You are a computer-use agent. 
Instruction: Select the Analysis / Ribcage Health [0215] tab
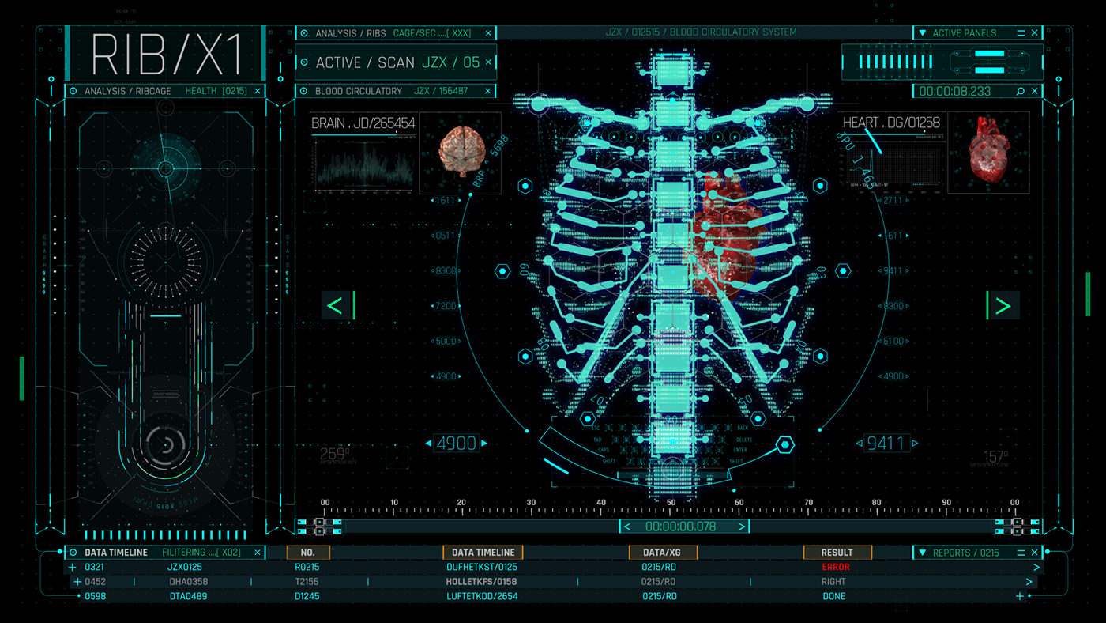click(165, 91)
